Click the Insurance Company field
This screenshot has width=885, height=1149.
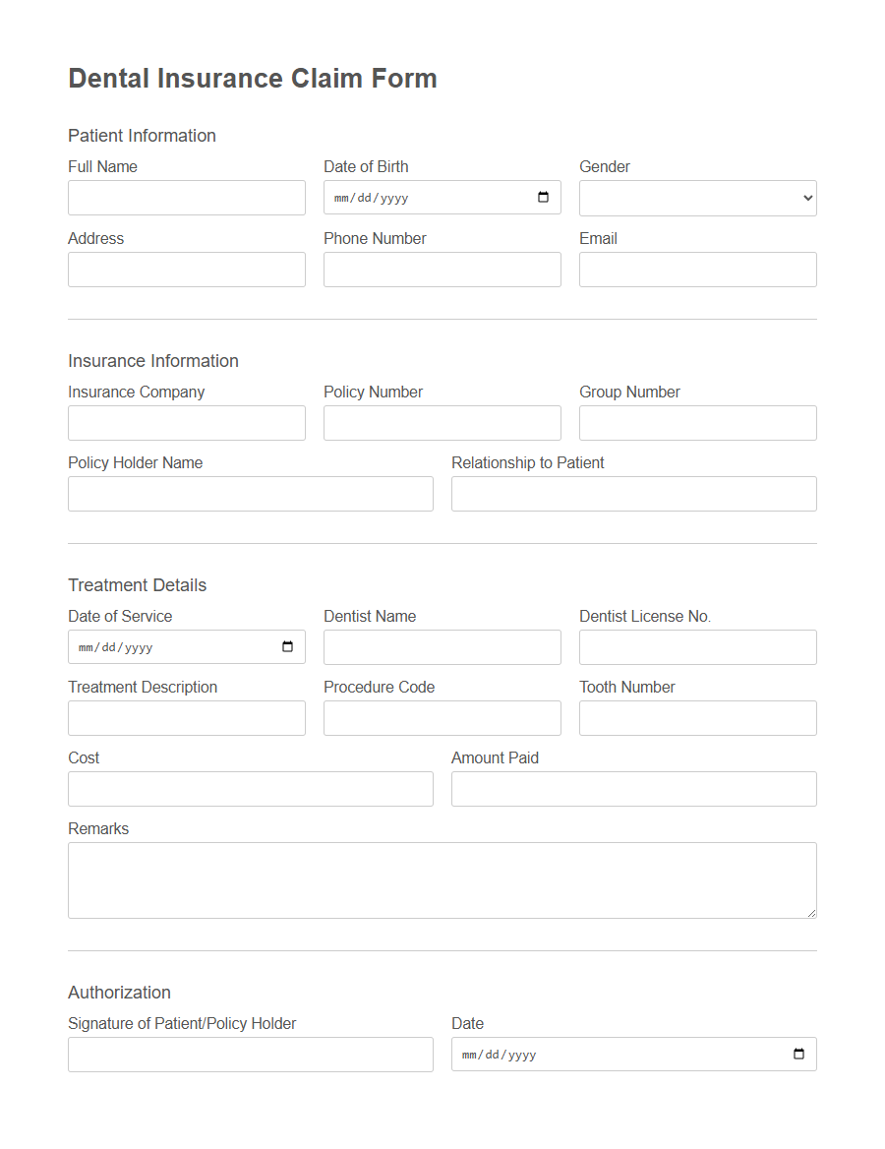pyautogui.click(x=186, y=422)
